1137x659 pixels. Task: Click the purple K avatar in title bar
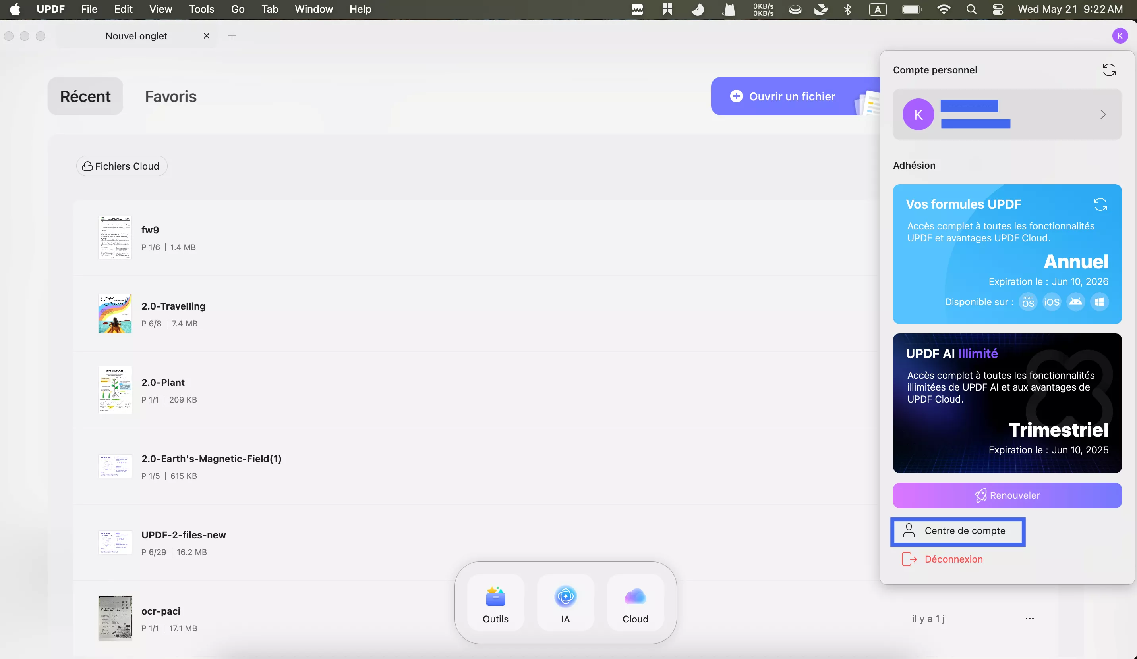tap(1120, 36)
